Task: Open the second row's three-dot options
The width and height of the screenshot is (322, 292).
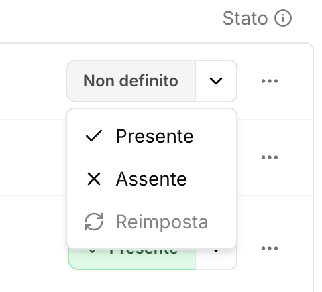Action: [x=270, y=157]
